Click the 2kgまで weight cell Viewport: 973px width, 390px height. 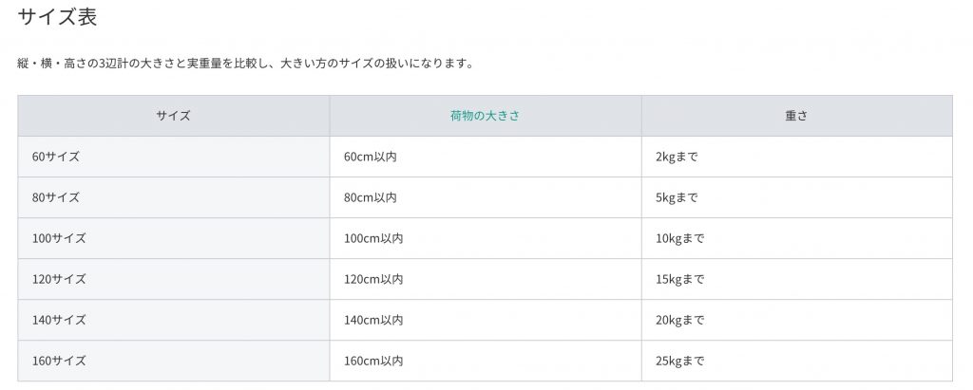(x=797, y=157)
